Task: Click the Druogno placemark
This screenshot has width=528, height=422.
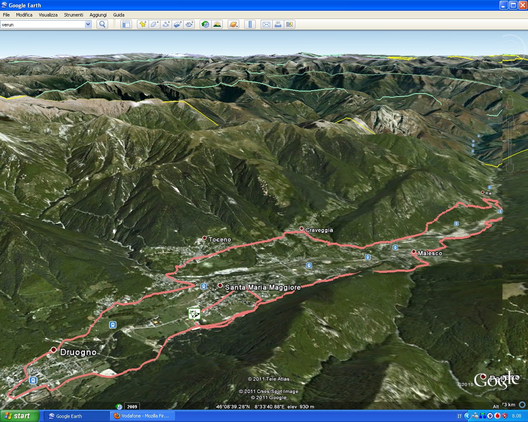Action: pyautogui.click(x=53, y=350)
